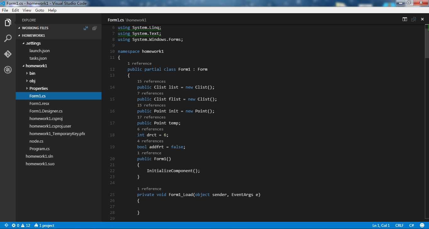Open the Debug view bug icon

pos(8,70)
